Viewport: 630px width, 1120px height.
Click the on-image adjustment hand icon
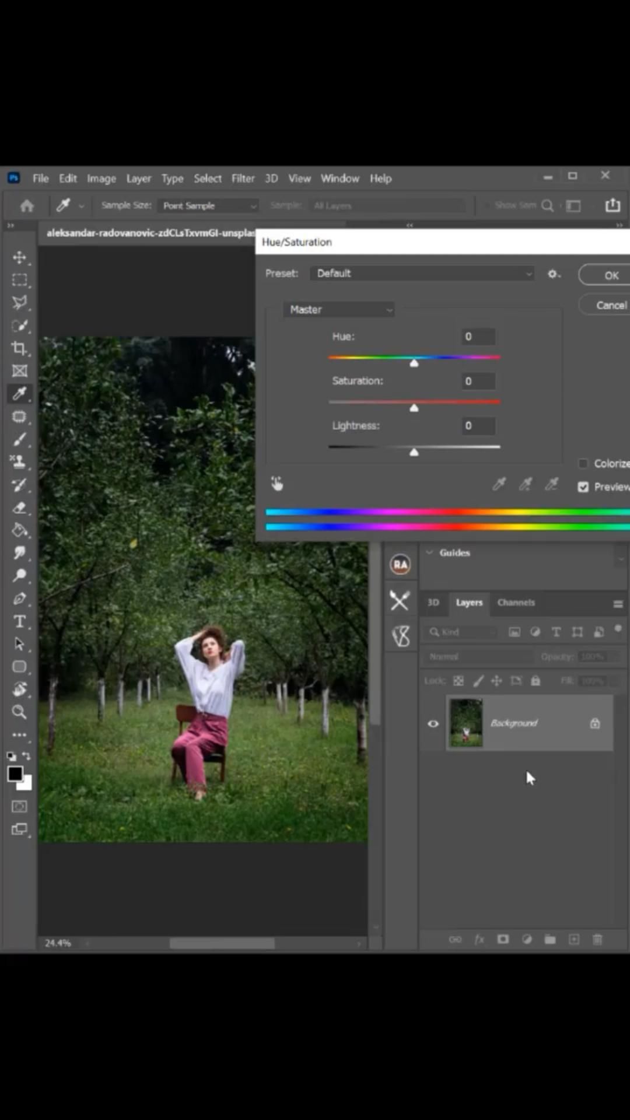[277, 484]
